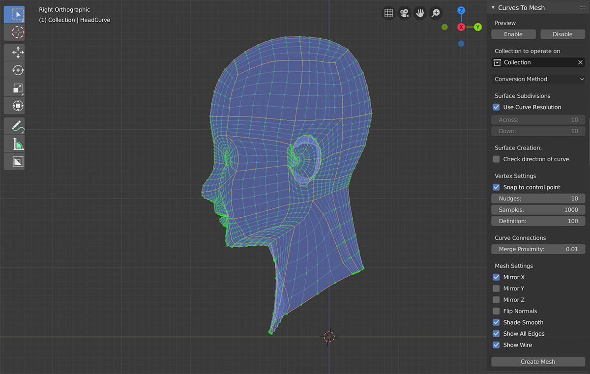Open the Conversion Method dropdown
Image resolution: width=590 pixels, height=374 pixels.
(x=538, y=79)
